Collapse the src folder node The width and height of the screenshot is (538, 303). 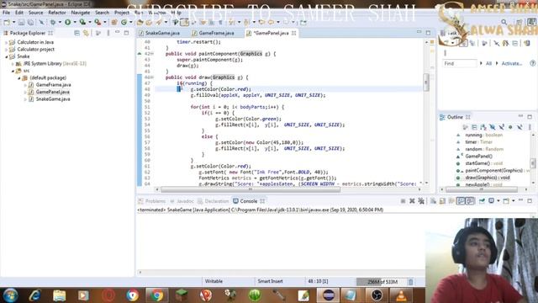(13, 71)
